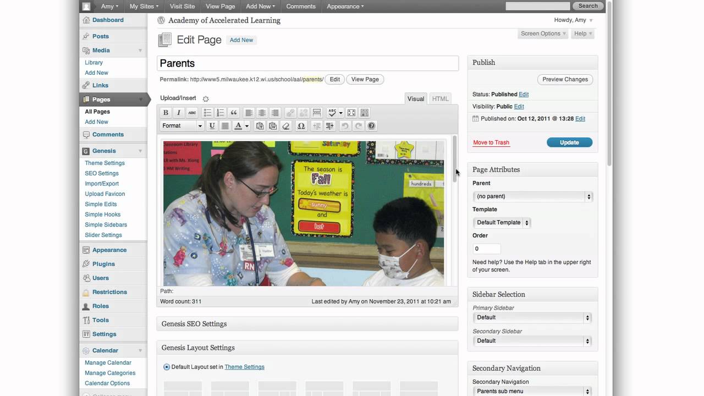Open the Add New admin bar menu
704x396 pixels.
pos(261,6)
